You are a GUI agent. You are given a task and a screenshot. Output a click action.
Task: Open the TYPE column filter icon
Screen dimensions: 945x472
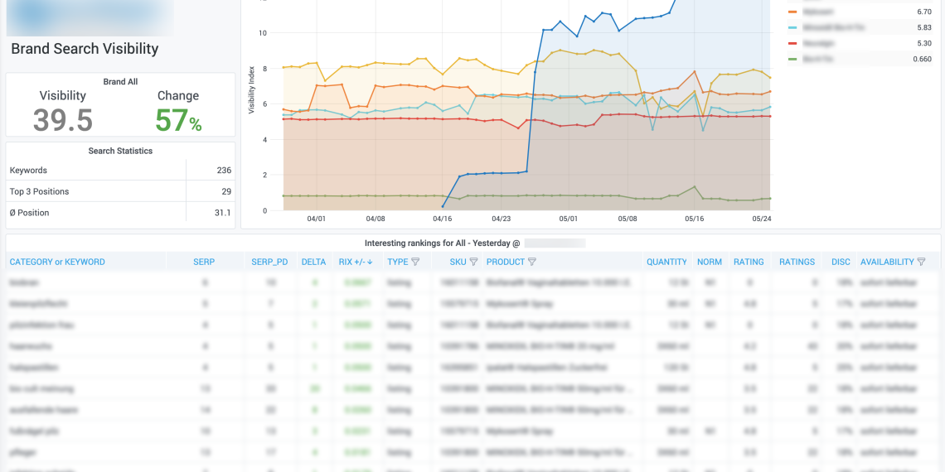point(415,262)
